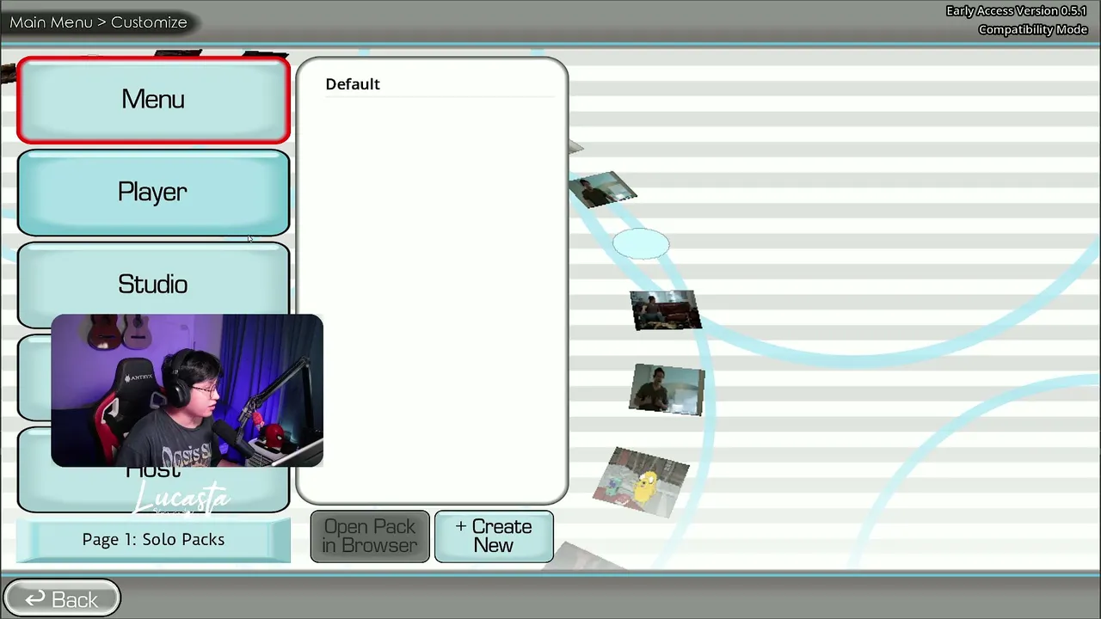Select the Menu customization category
1101x619 pixels.
pos(153,100)
